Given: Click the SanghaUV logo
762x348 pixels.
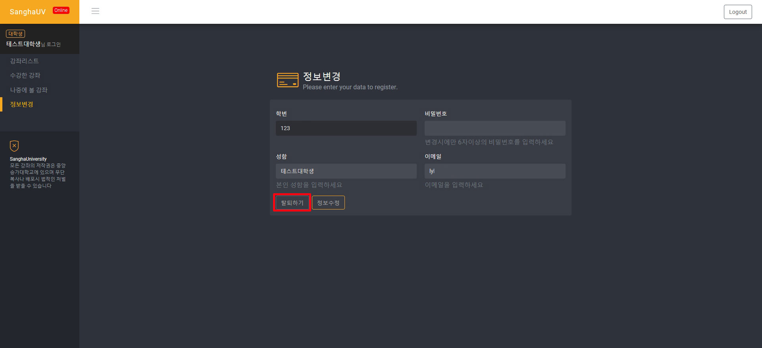Looking at the screenshot, I should click(x=28, y=12).
